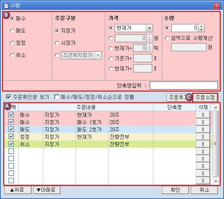
Task: Expand the 조건부지정가 dropdown
Action: tap(98, 55)
